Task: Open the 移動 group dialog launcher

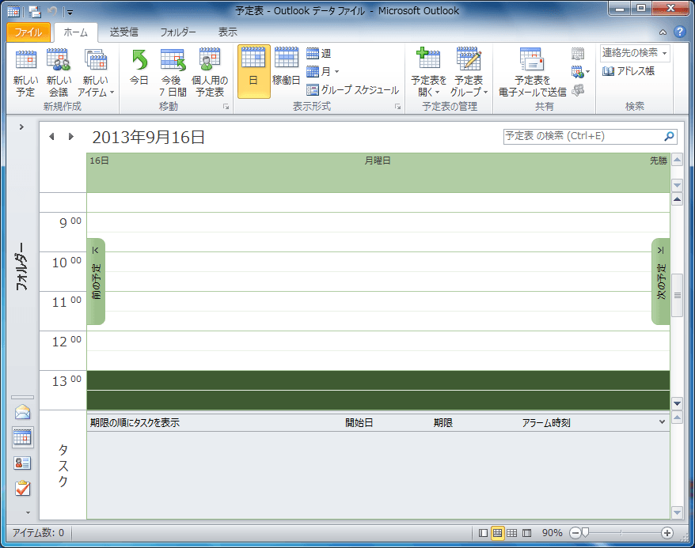Action: tap(226, 107)
